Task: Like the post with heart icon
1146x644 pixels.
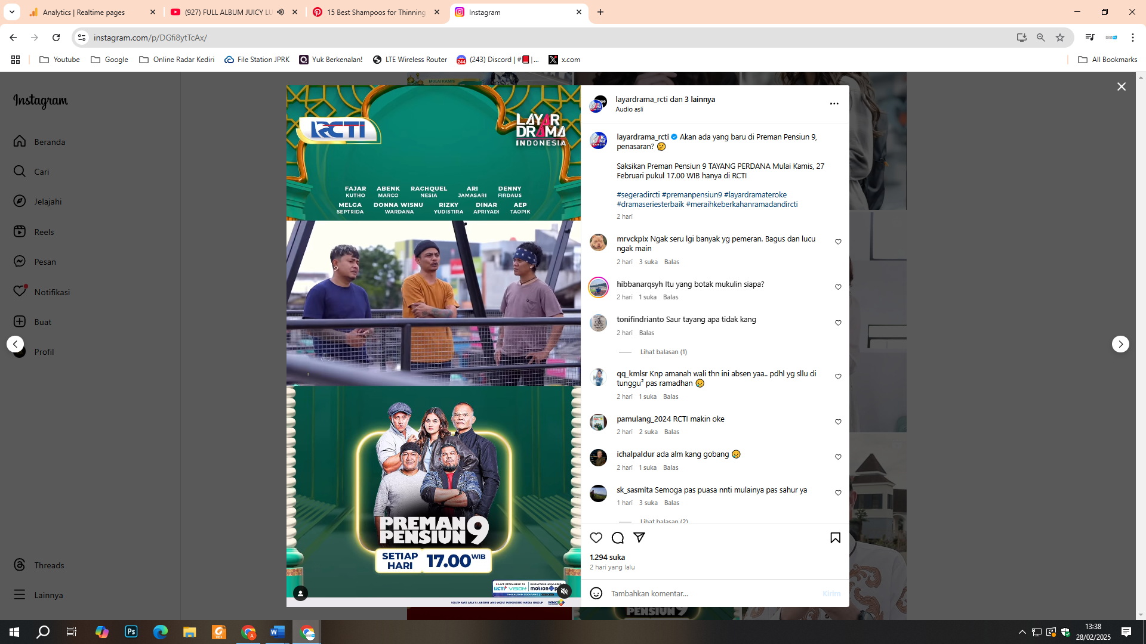Action: tap(596, 538)
